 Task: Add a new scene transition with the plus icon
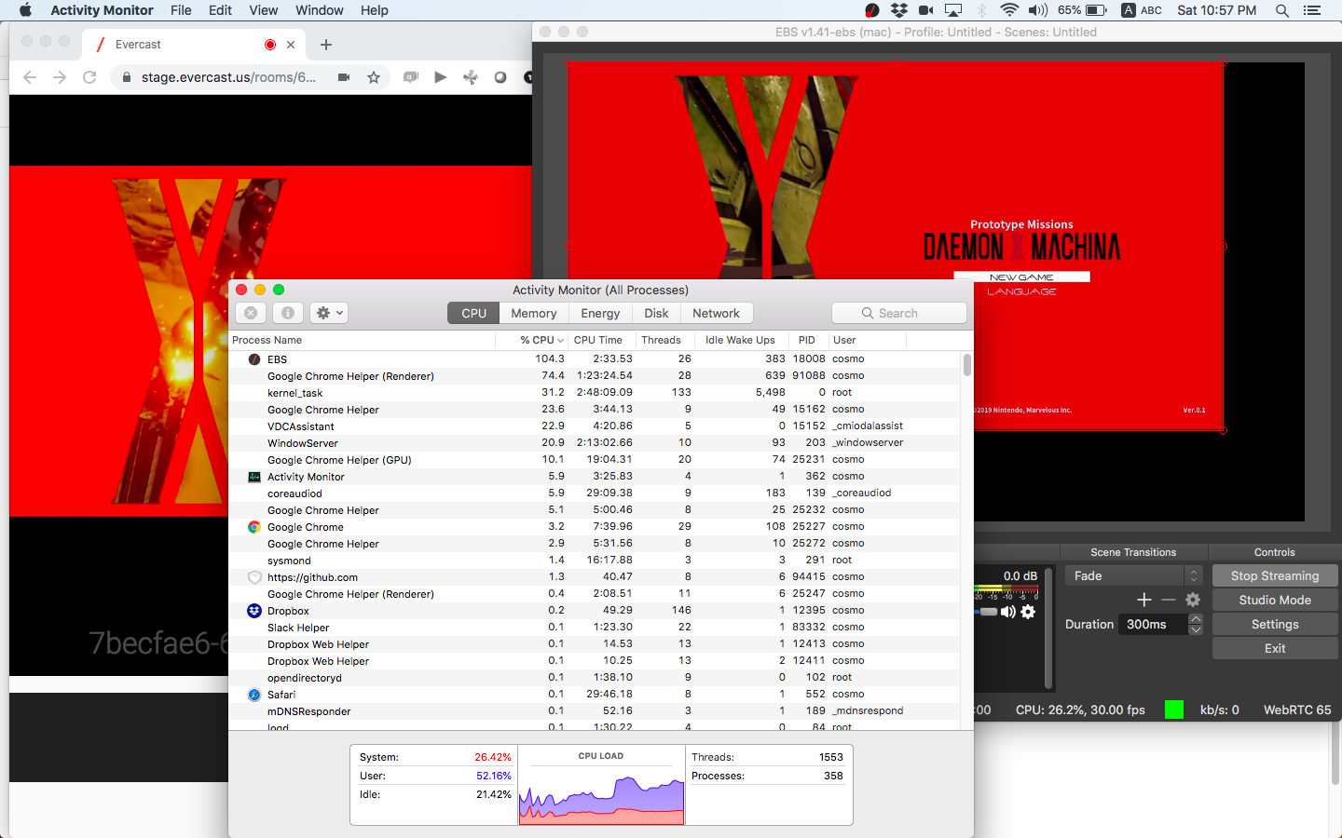pyautogui.click(x=1143, y=600)
